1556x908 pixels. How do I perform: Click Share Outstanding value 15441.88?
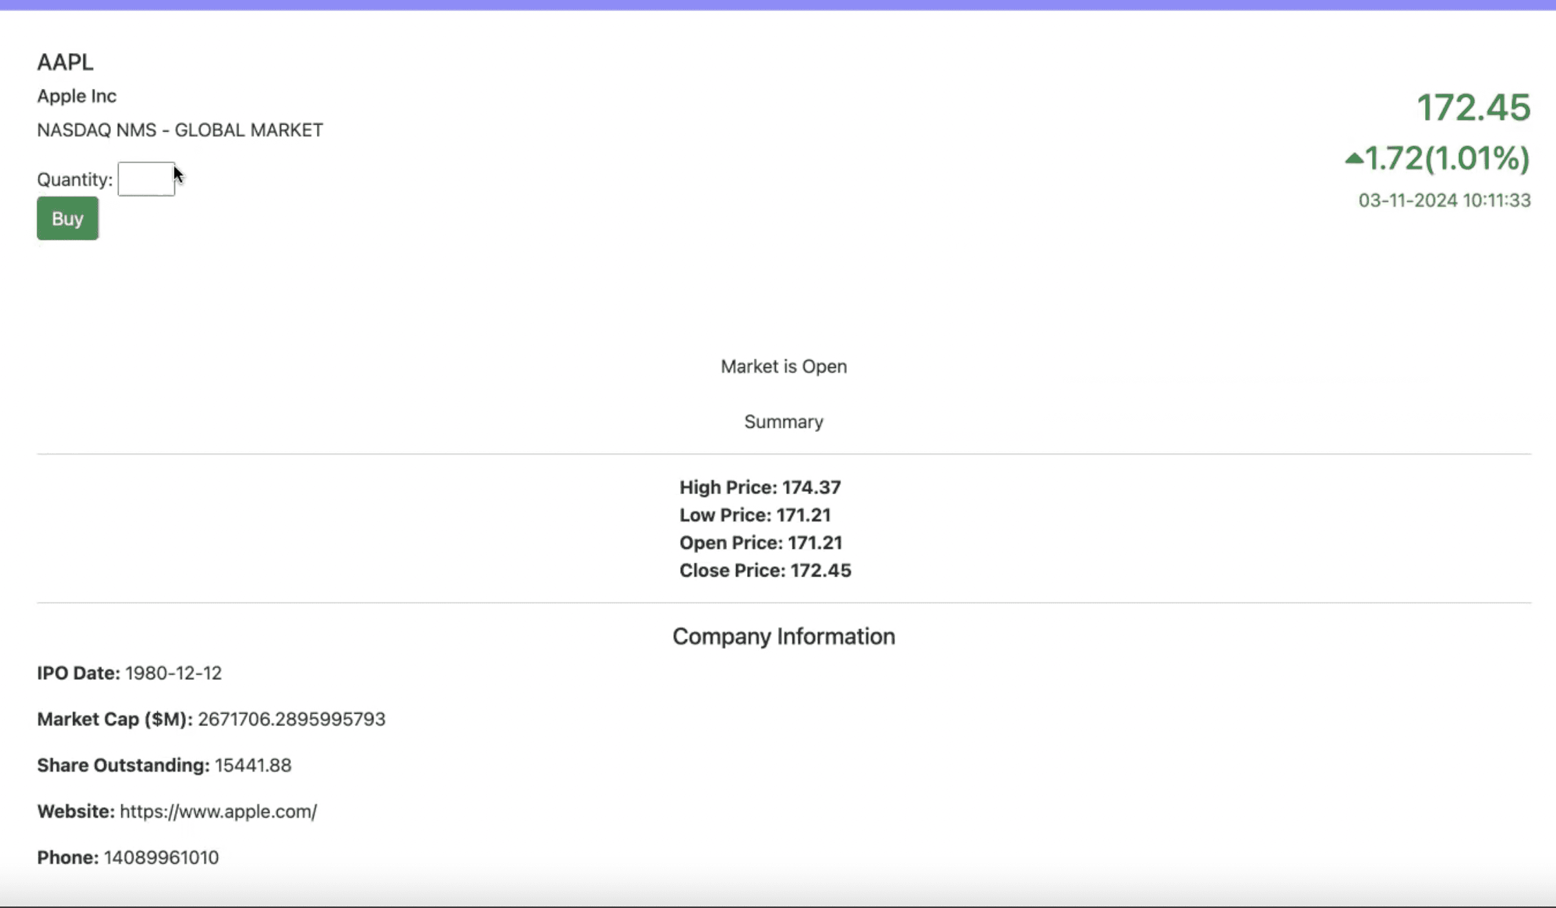click(253, 765)
